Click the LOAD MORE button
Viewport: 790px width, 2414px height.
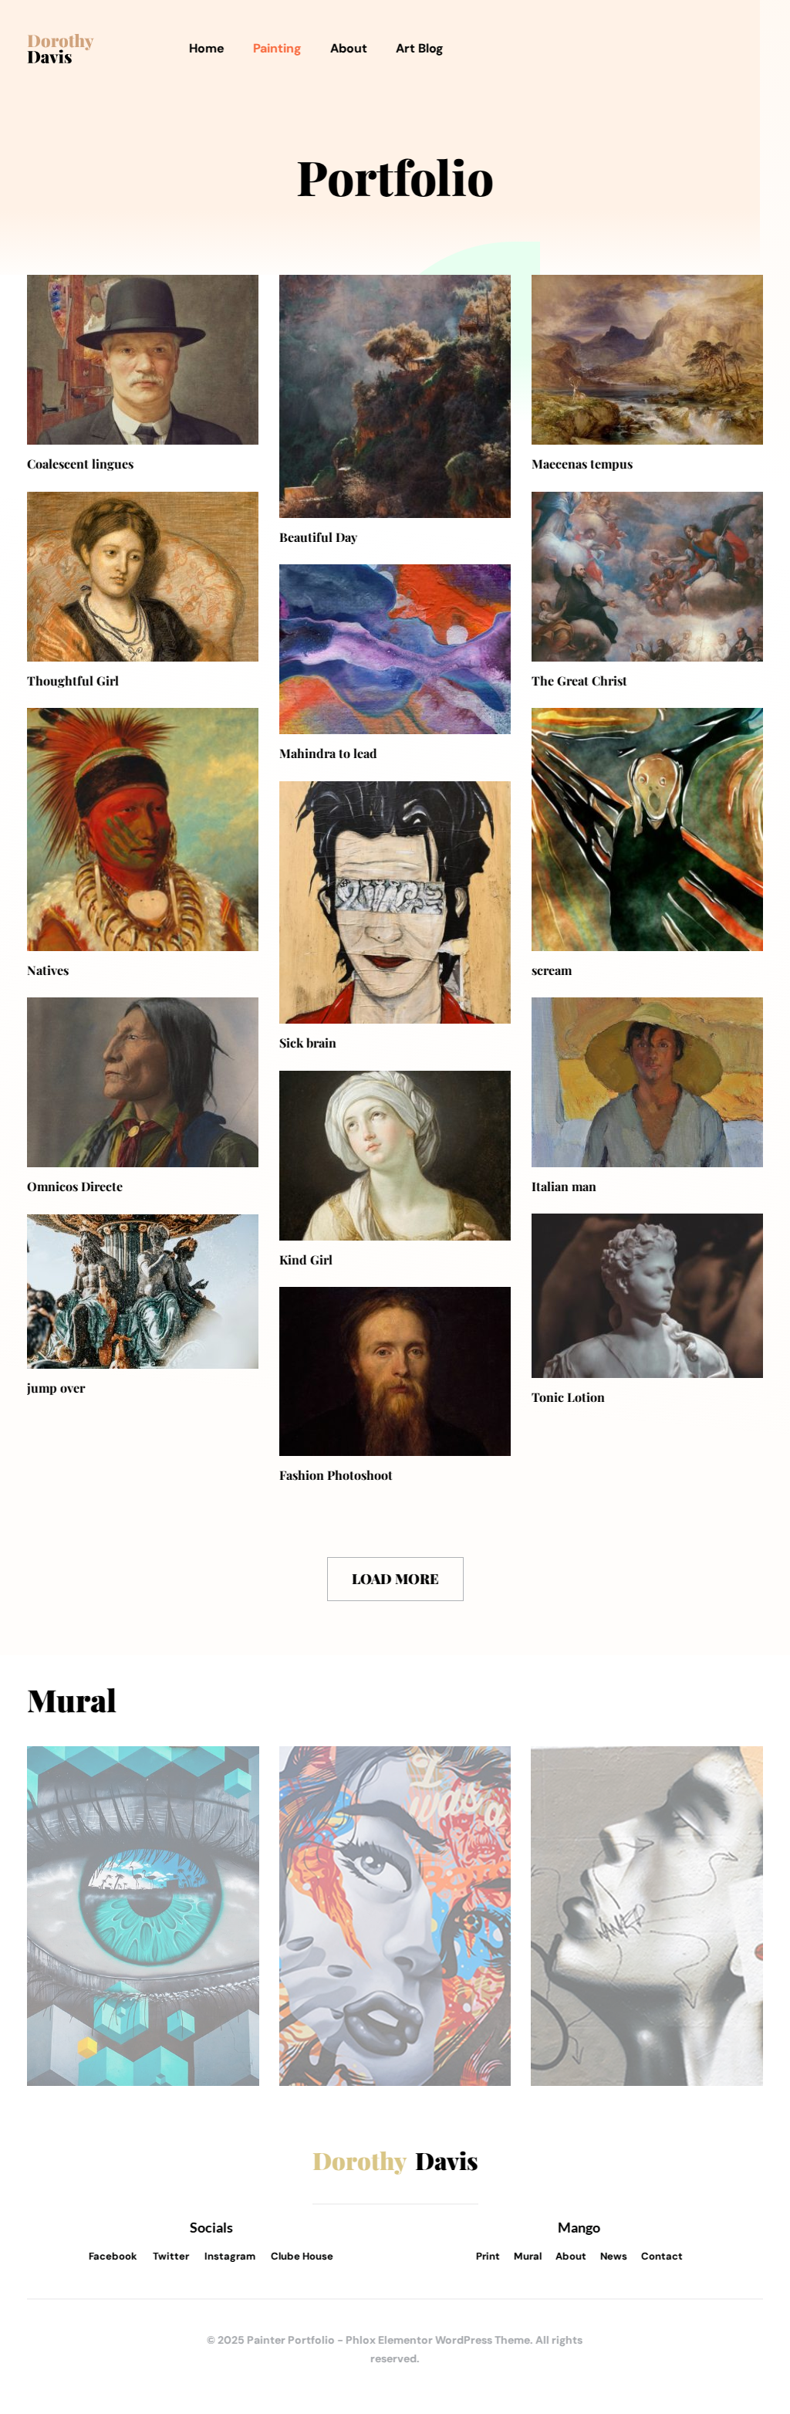tap(395, 1579)
